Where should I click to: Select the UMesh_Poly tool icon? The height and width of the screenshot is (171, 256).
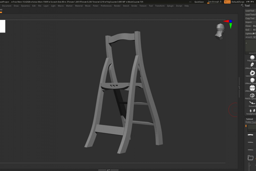click(x=252, y=65)
